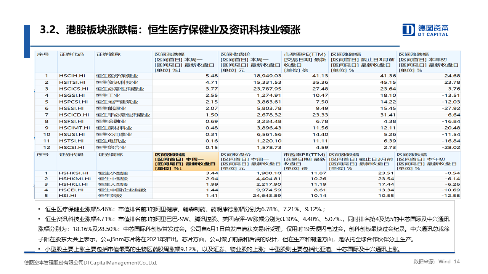Select the 24,643.89 closing price value
The width and height of the screenshot is (488, 274).
(266, 196)
